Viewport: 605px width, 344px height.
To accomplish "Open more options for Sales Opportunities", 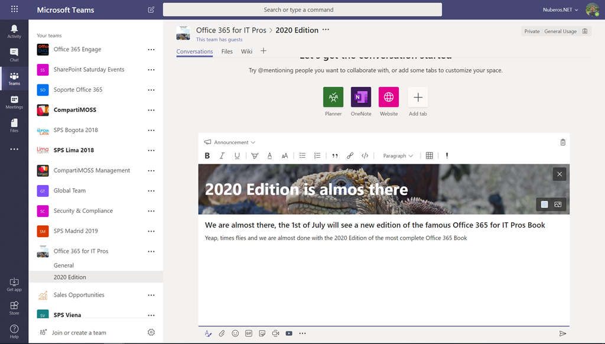I will (x=151, y=295).
